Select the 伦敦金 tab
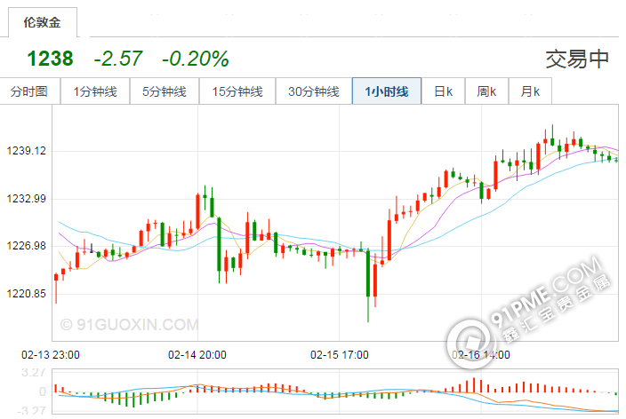 (43, 22)
